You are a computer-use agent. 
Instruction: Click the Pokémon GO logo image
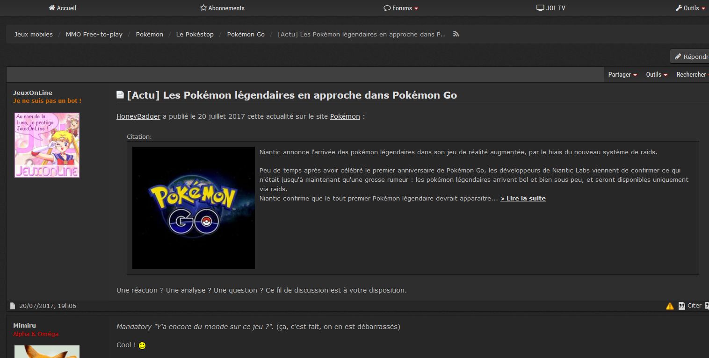pos(194,208)
